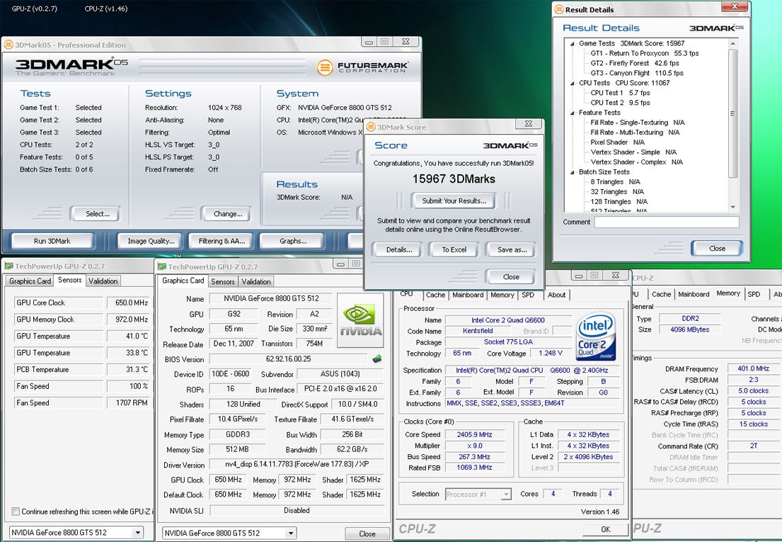This screenshot has width=782, height=542.
Task: Click the Core Speed 2405.9 MHz value
Action: pos(474,435)
